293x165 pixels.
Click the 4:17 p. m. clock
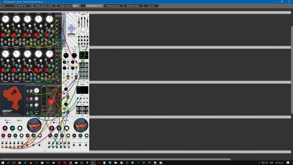[280, 163]
